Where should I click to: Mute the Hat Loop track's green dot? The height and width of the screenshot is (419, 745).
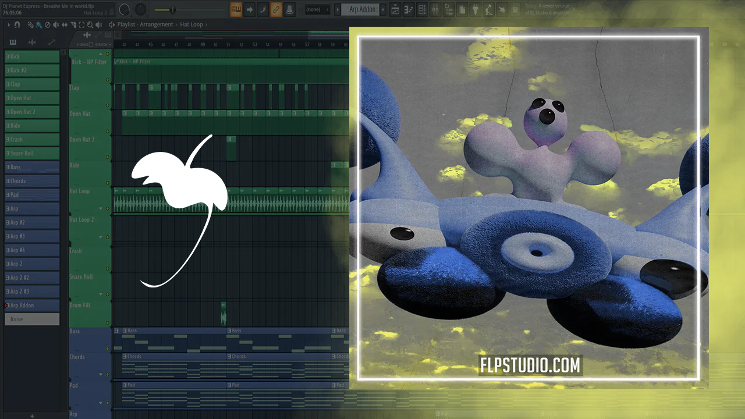point(108,208)
